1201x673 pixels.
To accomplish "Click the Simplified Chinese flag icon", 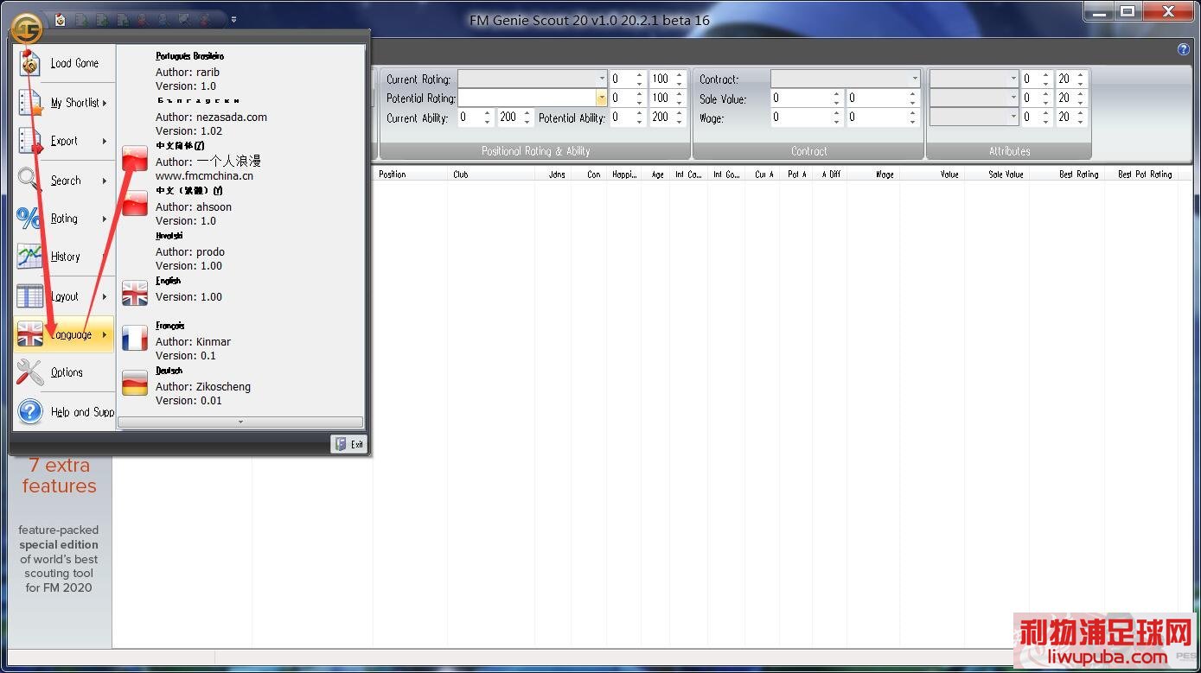I will pos(135,159).
